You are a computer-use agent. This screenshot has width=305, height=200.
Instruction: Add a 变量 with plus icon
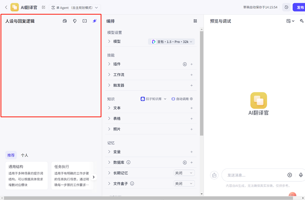click(191, 152)
